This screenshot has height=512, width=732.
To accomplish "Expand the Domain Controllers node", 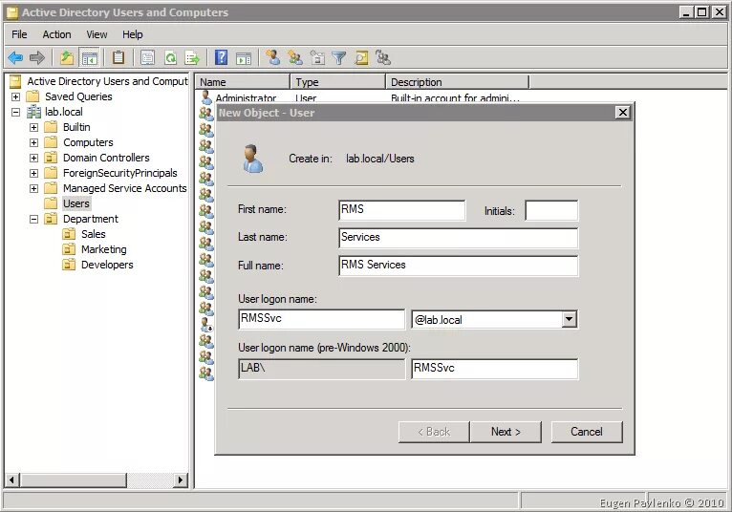I will tap(33, 158).
